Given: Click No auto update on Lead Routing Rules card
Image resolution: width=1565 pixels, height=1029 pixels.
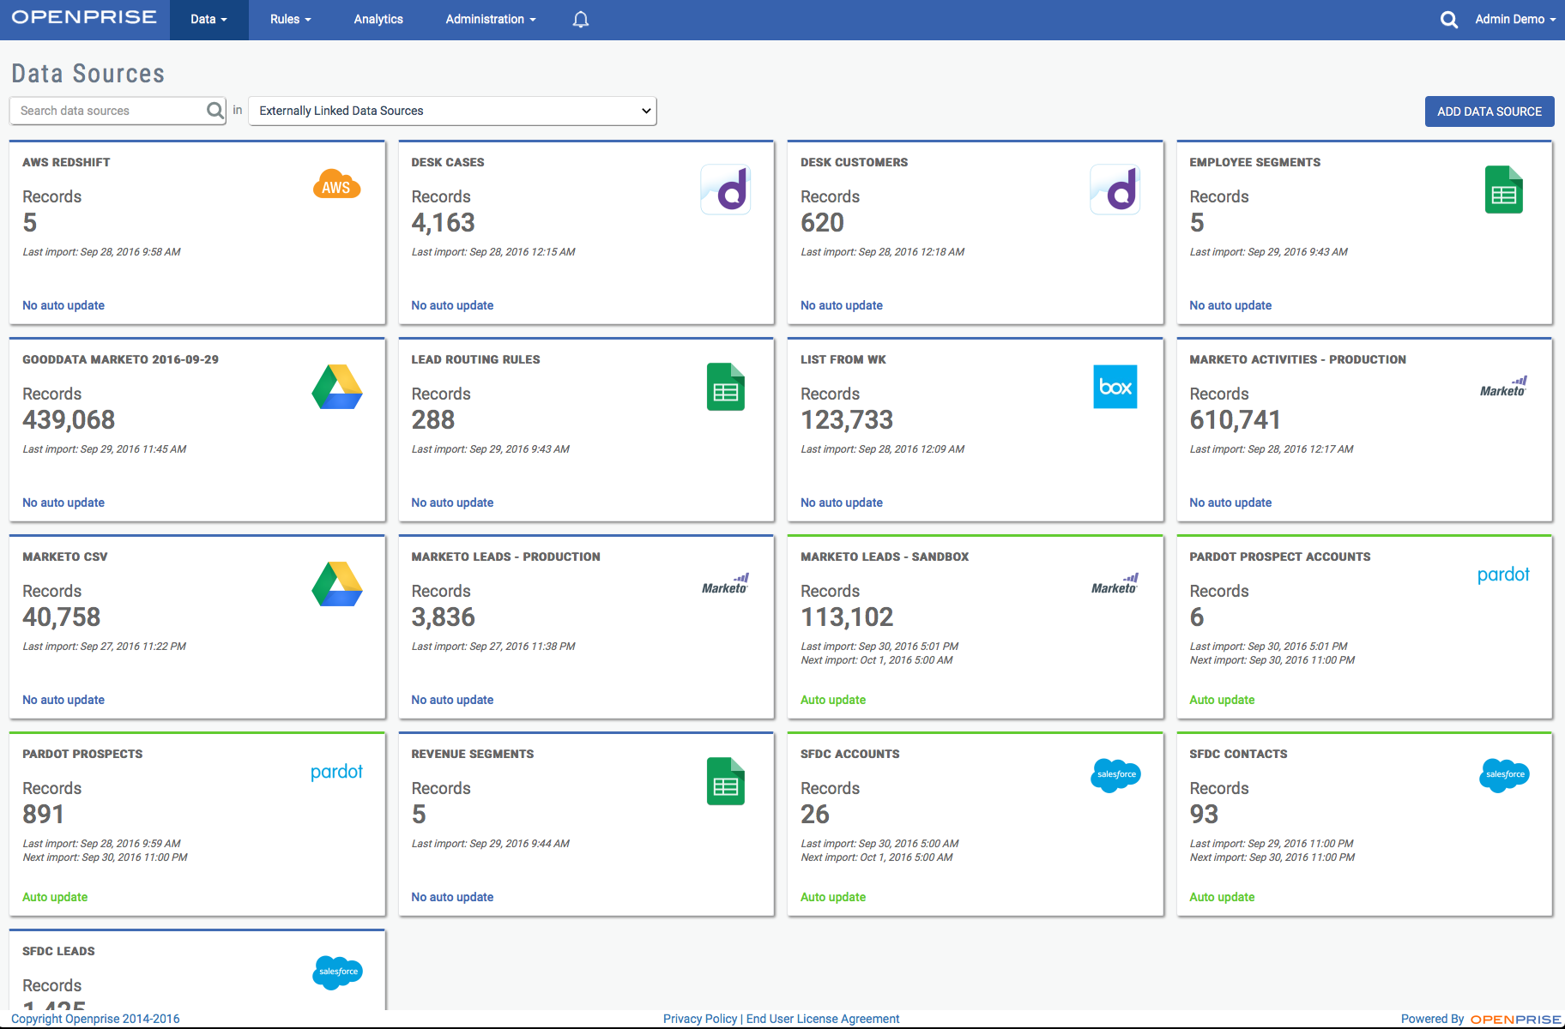Looking at the screenshot, I should 452,502.
